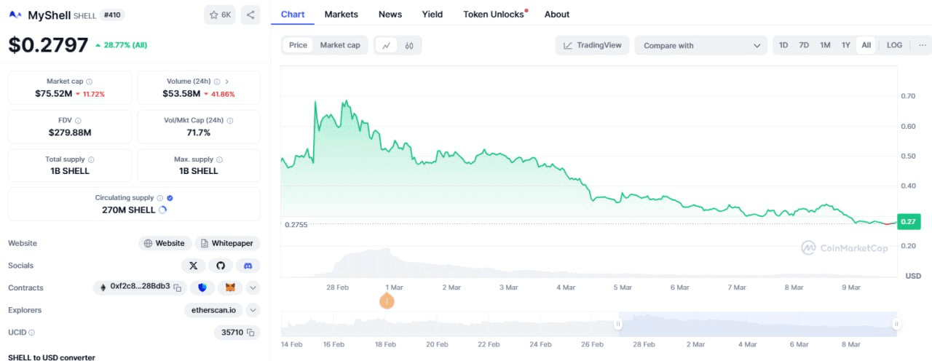Open Max. supply info icon
The width and height of the screenshot is (932, 361).
220,159
